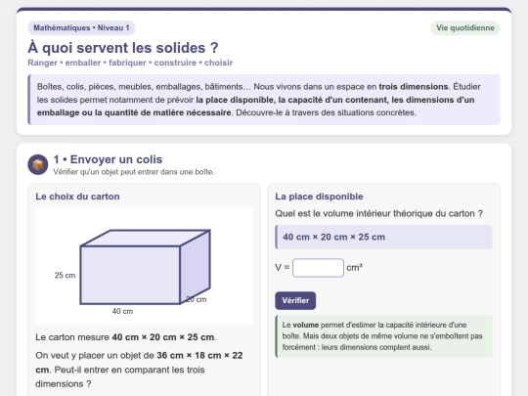Click the question about volume intérieur théorique
The height and width of the screenshot is (396, 528).
tap(378, 213)
